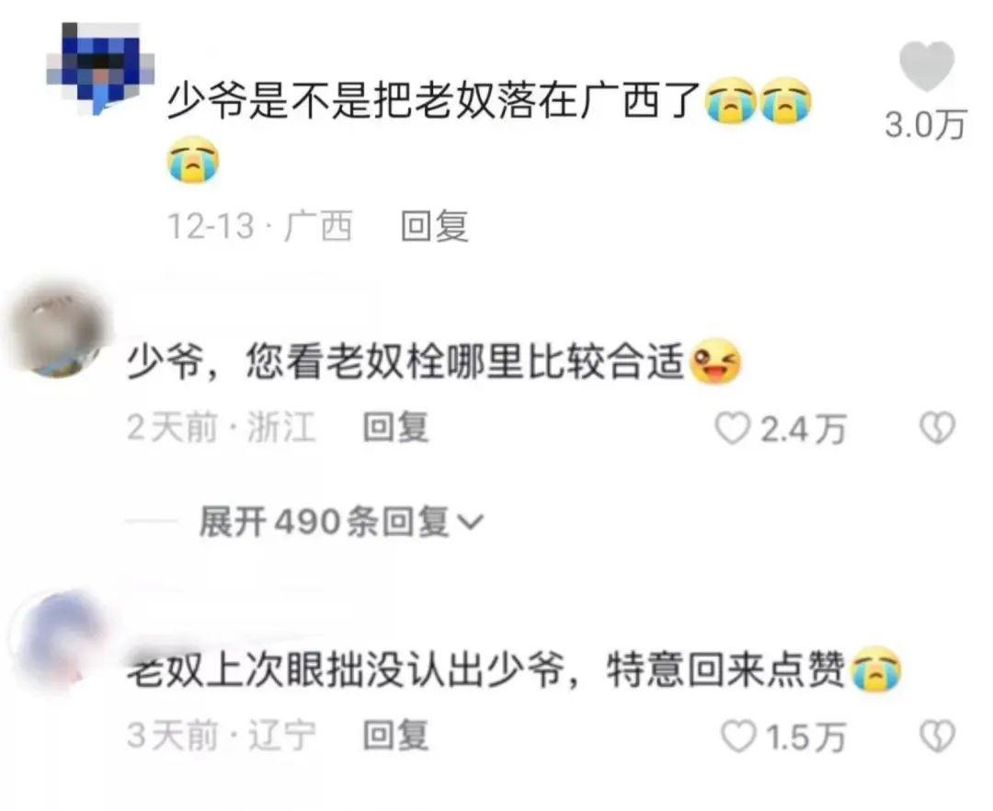993x811 pixels.
Task: Dislike the Liaoning comment with broken heart
Action: (937, 737)
